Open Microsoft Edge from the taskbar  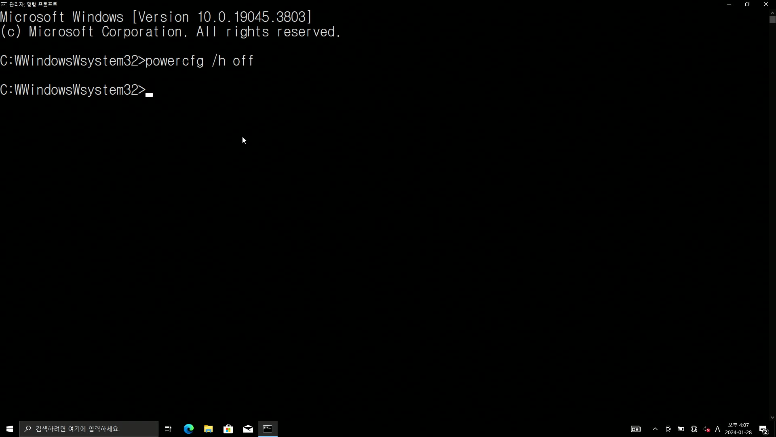click(189, 429)
